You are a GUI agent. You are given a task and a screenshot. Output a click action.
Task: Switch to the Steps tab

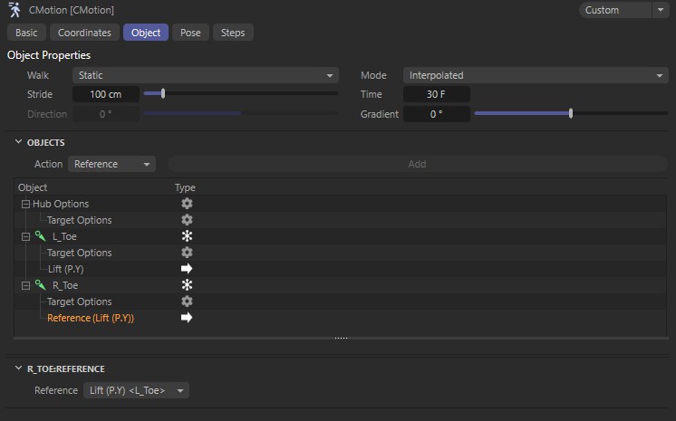233,33
